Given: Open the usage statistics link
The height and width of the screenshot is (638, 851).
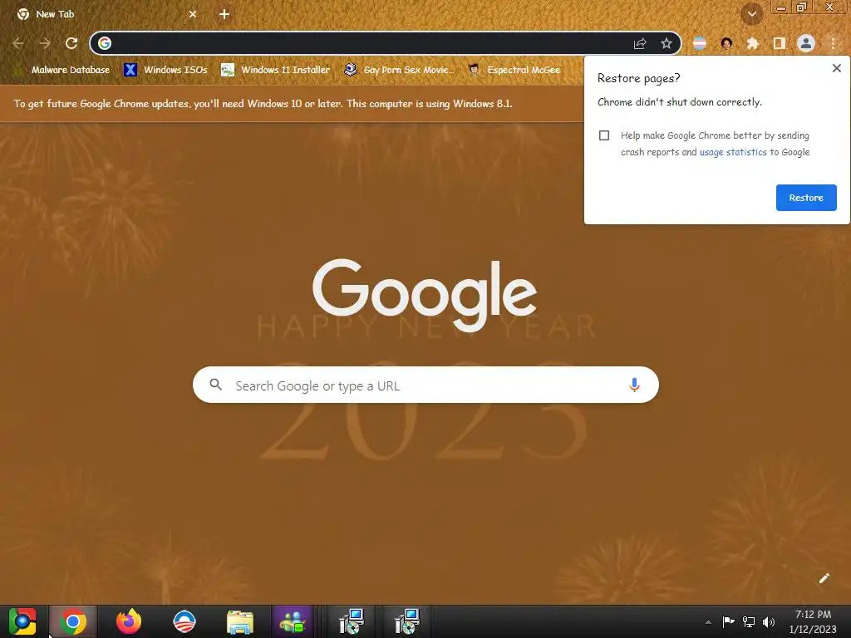Looking at the screenshot, I should [x=733, y=153].
